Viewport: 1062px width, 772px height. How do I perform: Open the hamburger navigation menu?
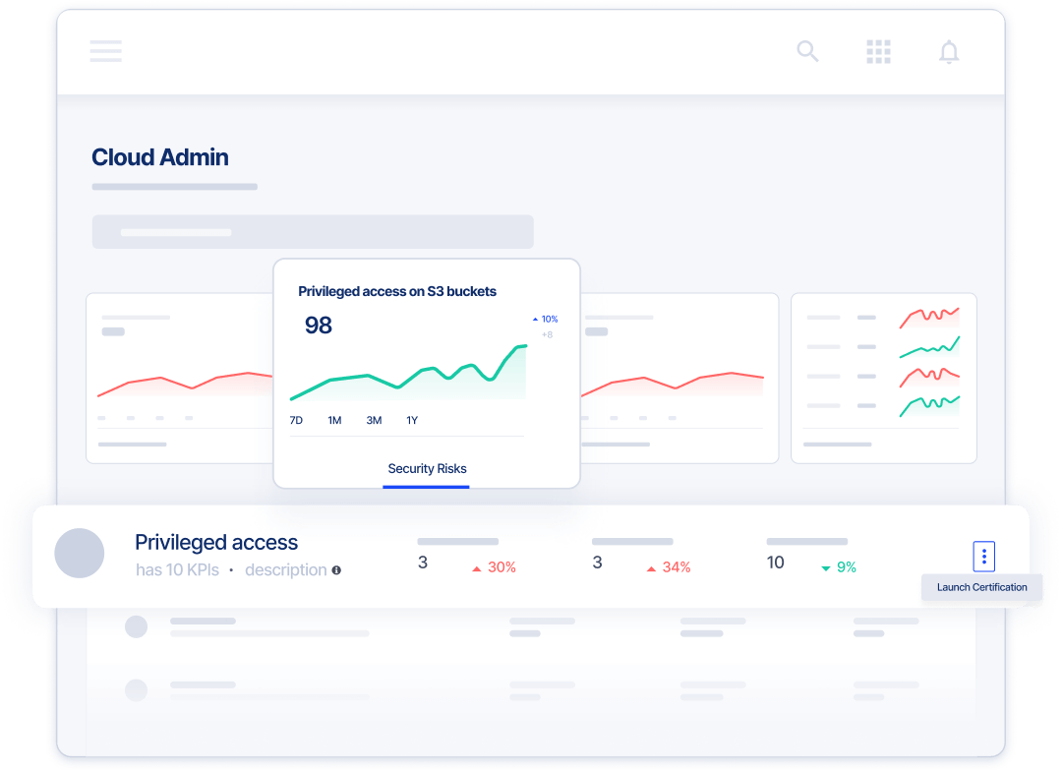[x=105, y=51]
